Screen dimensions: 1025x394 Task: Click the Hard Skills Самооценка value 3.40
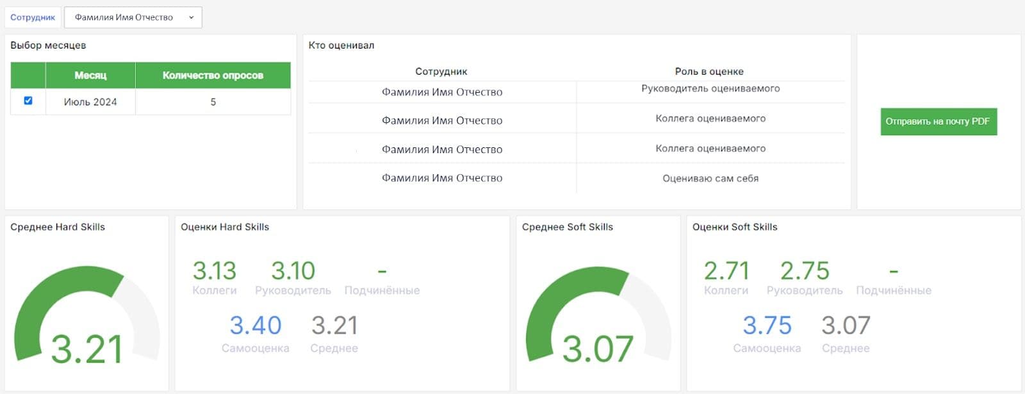(256, 325)
